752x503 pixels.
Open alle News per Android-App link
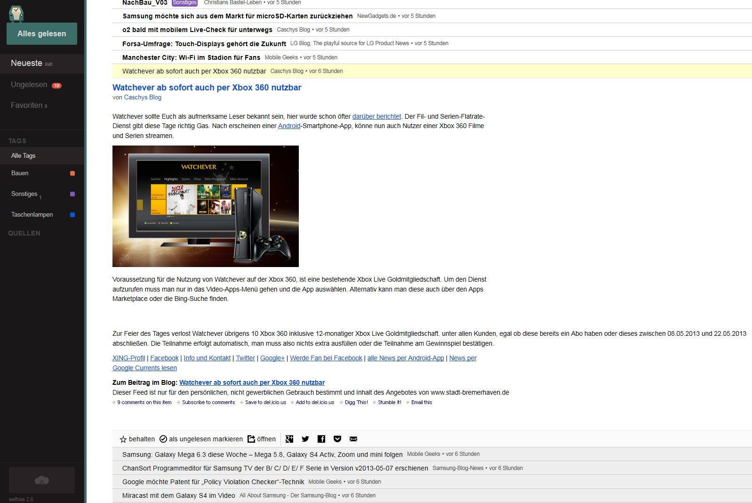406,358
